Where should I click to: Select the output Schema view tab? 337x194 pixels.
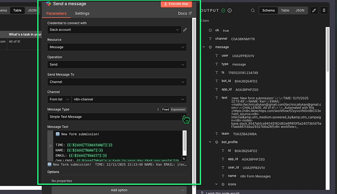[x=269, y=10]
